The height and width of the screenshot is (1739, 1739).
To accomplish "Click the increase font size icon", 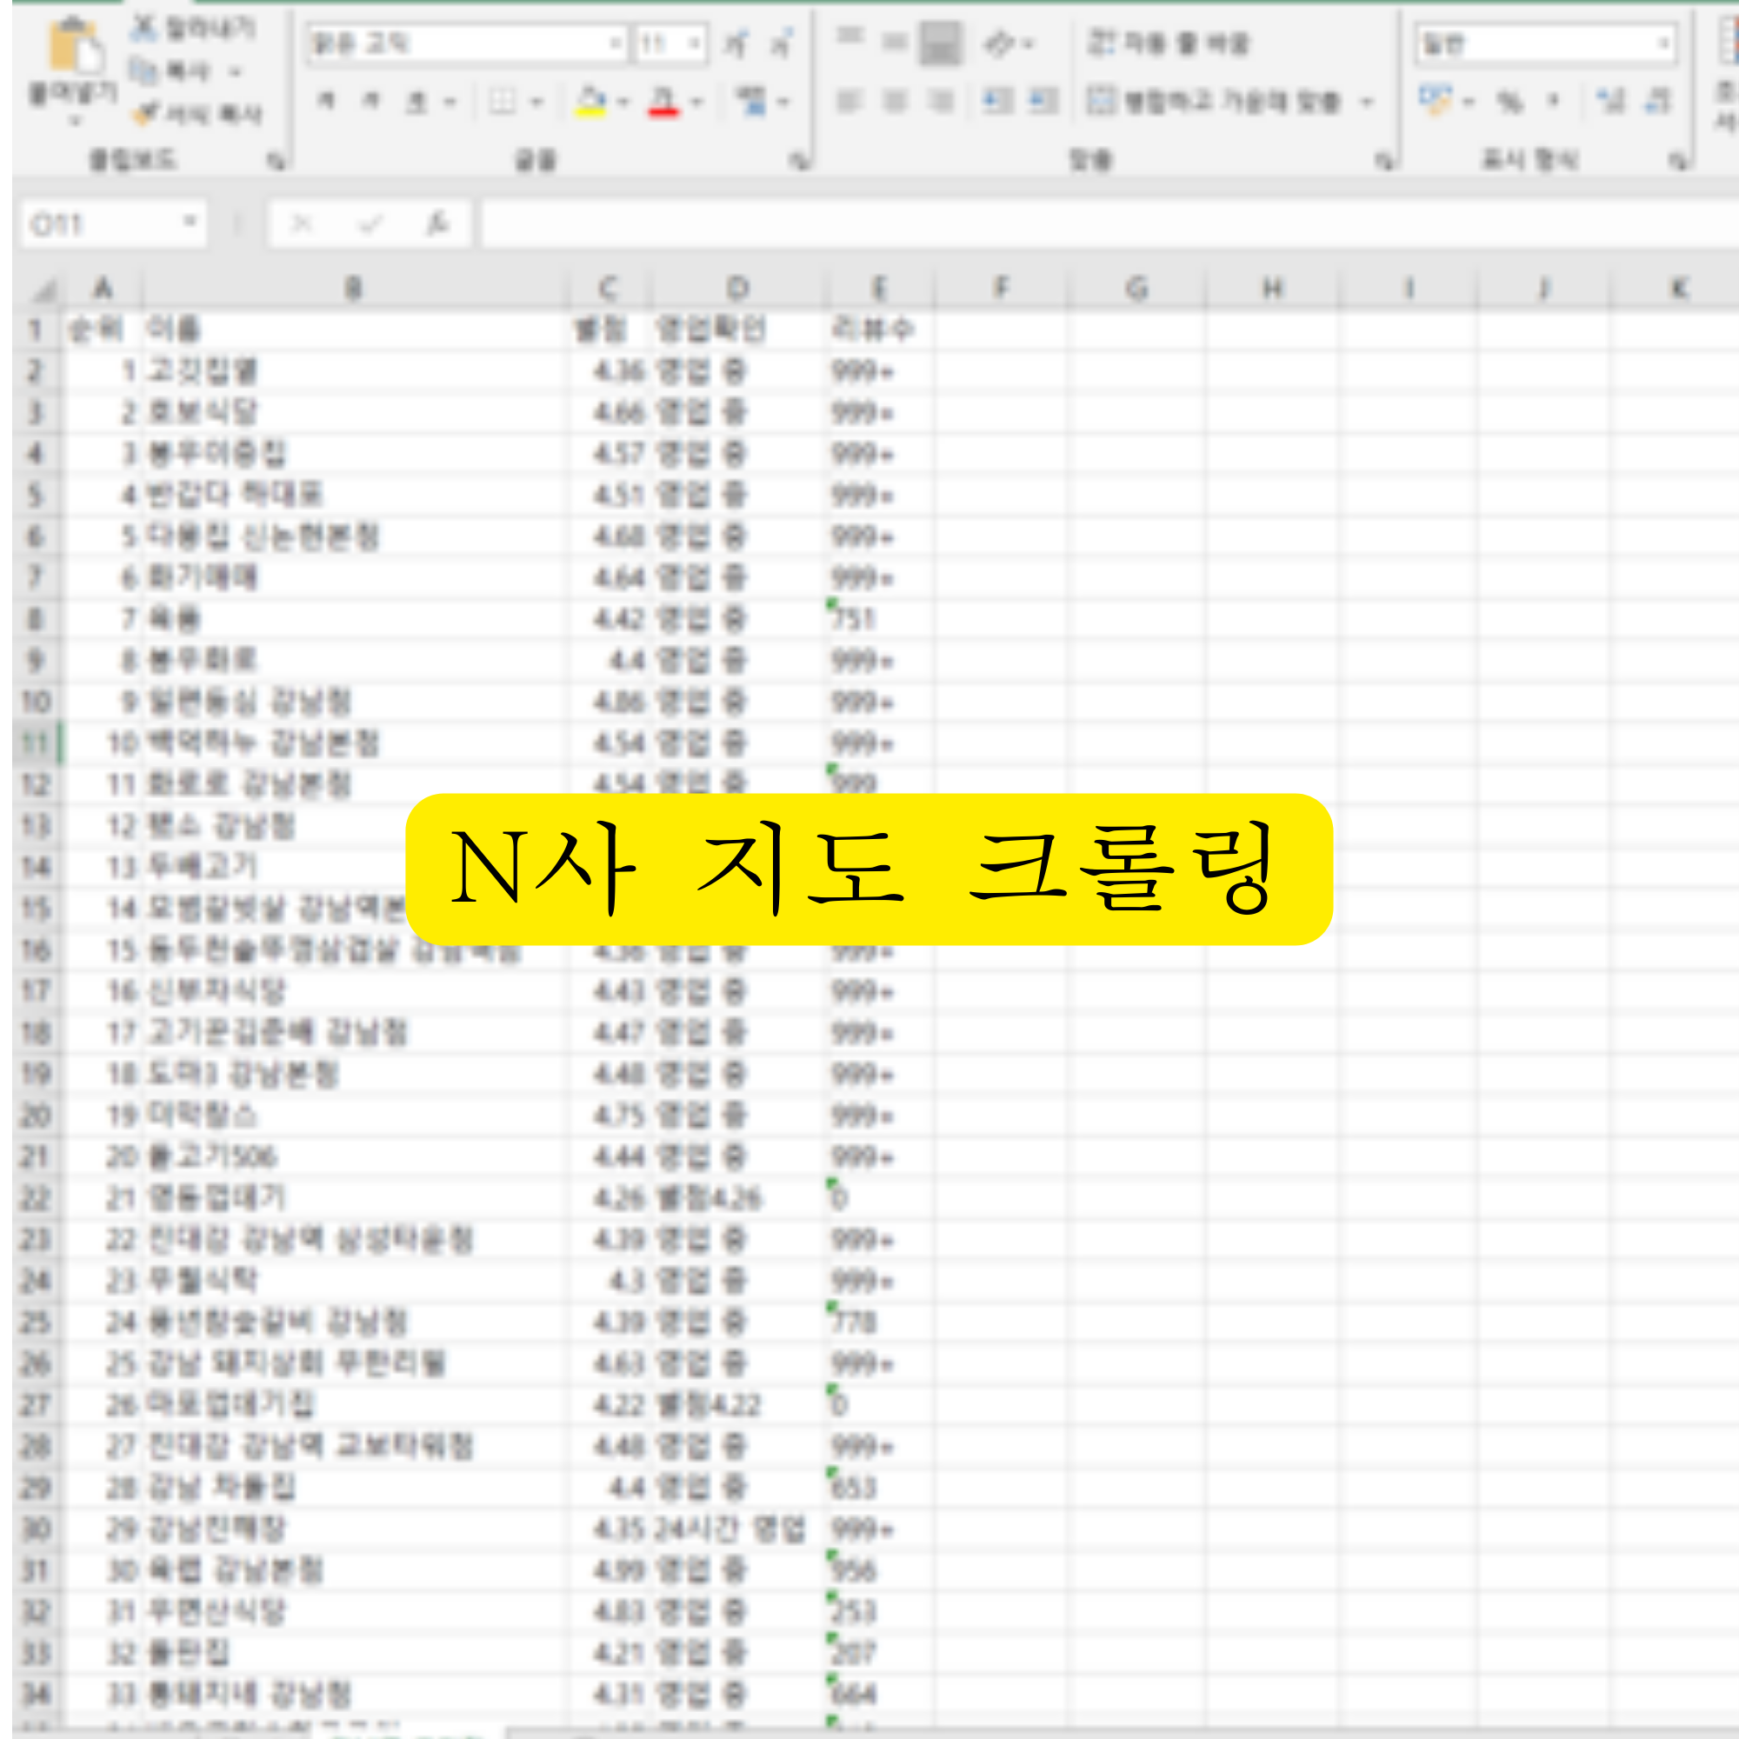I will (x=737, y=43).
